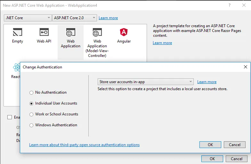Screen dimensions: 251x164
Task: Select Individual User Accounts radio button
Action: [x=31, y=104]
